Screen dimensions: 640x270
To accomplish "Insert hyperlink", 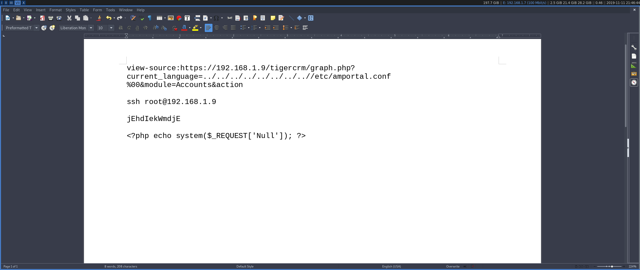I will [x=230, y=18].
